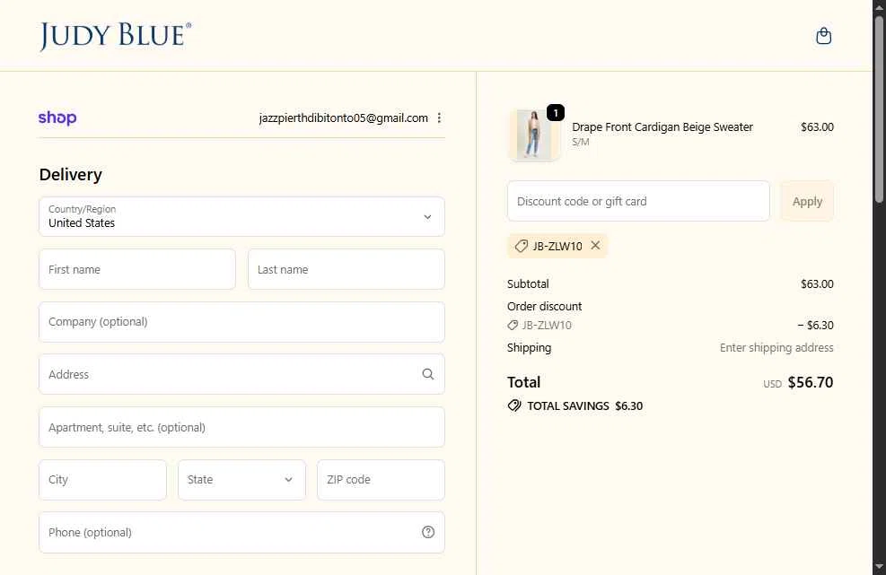This screenshot has width=886, height=575.
Task: Click the item quantity badge on thumbnail
Action: 556,113
